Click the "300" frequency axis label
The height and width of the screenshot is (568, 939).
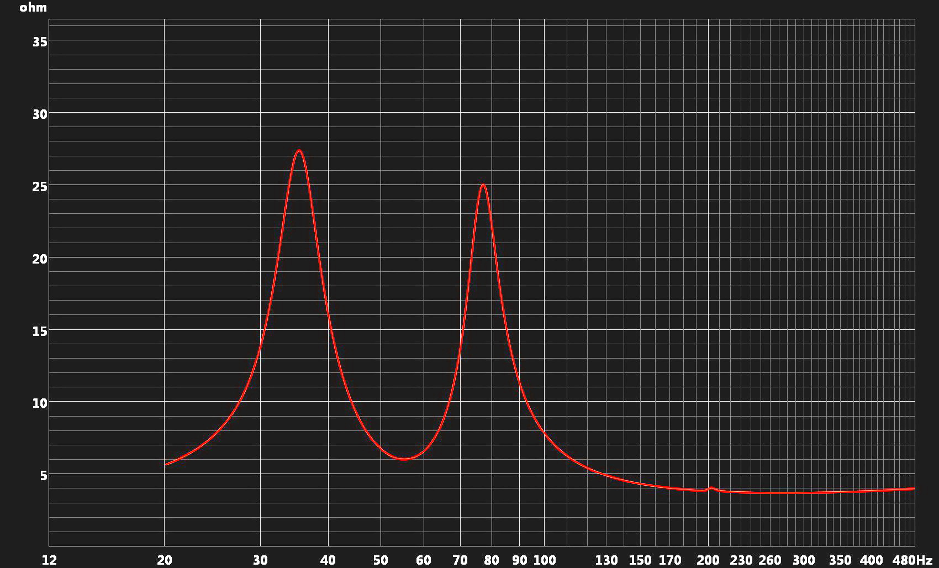[804, 560]
